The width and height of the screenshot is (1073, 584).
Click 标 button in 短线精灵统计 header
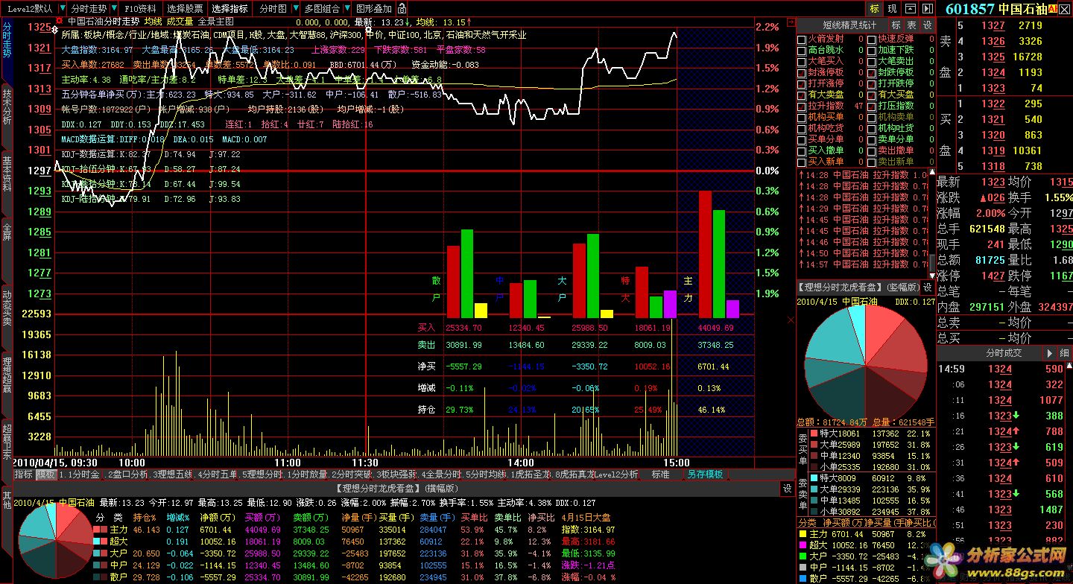pyautogui.click(x=896, y=25)
